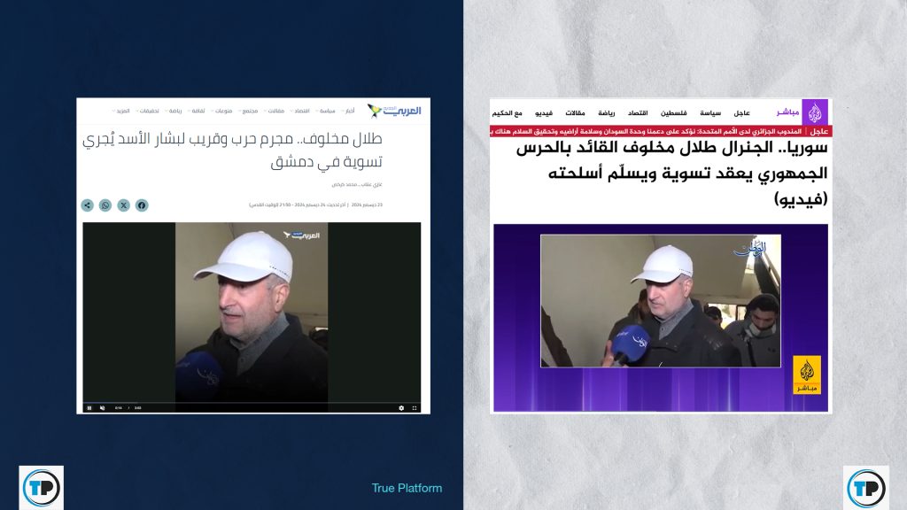Click the Al-Araby Al-Jadeed site logo
Viewport: 907px width, 510px height.
pyautogui.click(x=395, y=111)
